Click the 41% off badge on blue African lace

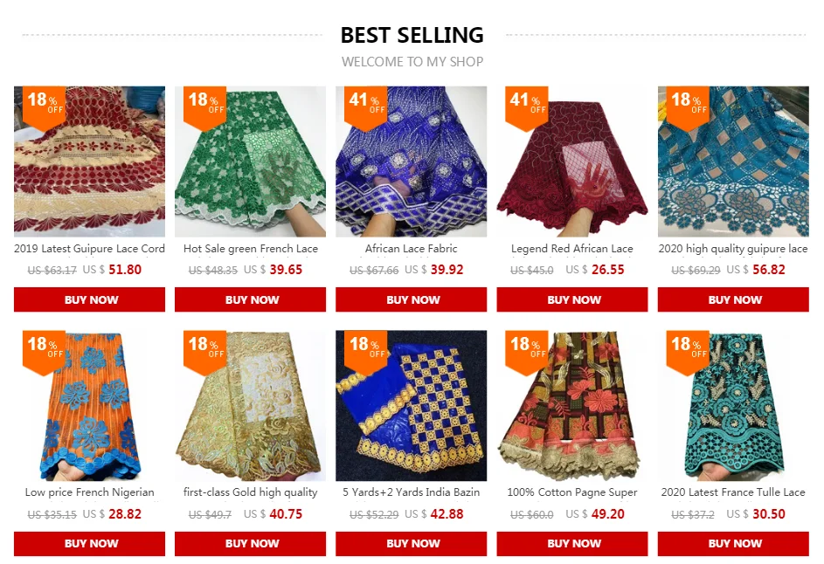[x=366, y=107]
